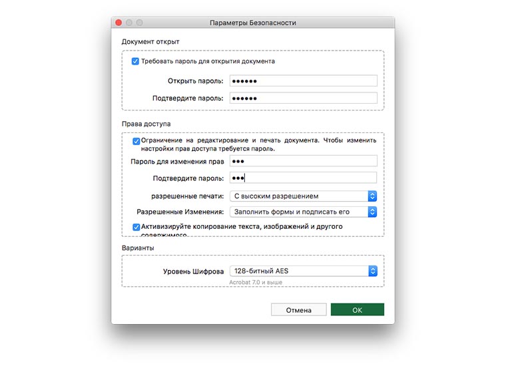Screen dimensions: 506x366
Task: Open the 'Разрешенные Изменения' dropdown
Action: [x=304, y=212]
